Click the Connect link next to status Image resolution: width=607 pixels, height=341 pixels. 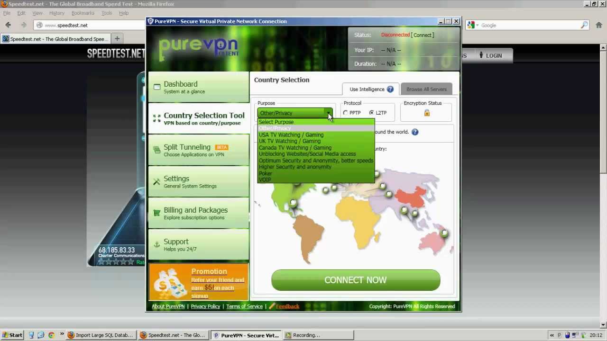pyautogui.click(x=423, y=35)
